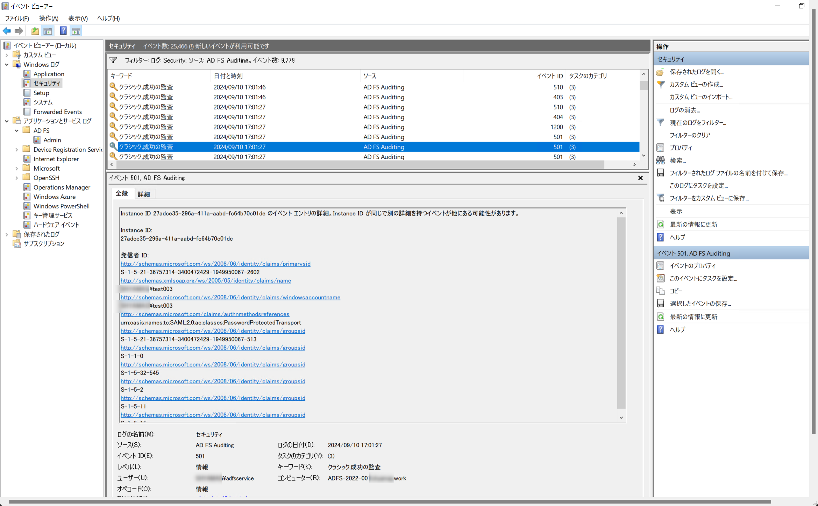
Task: Click the 保存されたログを開く folder icon
Action: coord(660,72)
